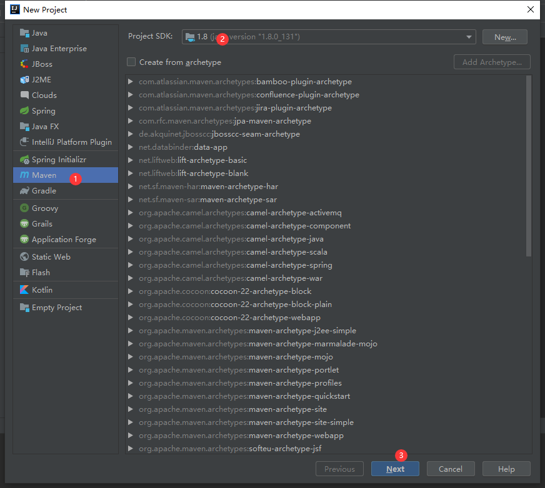Click the Next button
The image size is (545, 488).
click(395, 469)
